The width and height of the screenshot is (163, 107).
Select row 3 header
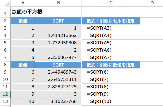[5, 28]
